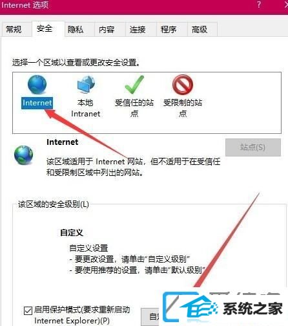This screenshot has width=288, height=326.
Task: Select the local Intranet computer icon
Action: [86, 84]
